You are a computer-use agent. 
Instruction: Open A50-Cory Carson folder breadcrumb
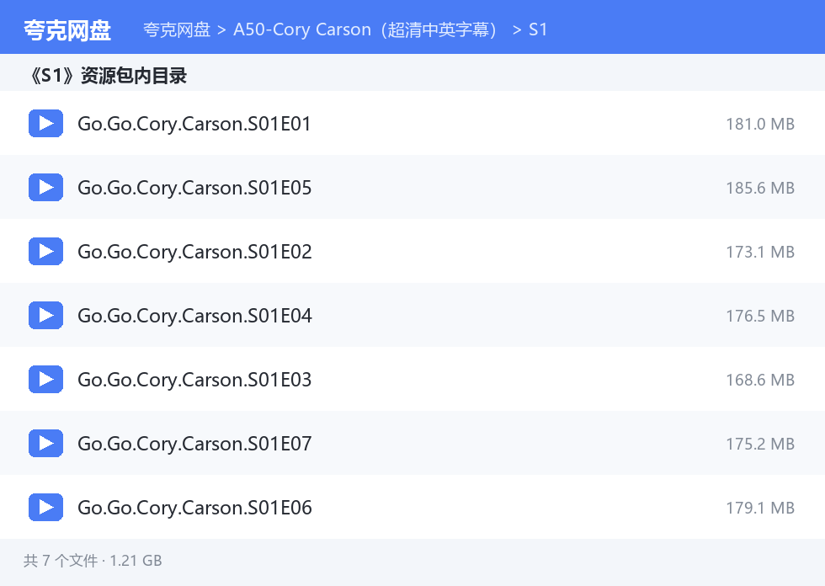[x=365, y=29]
